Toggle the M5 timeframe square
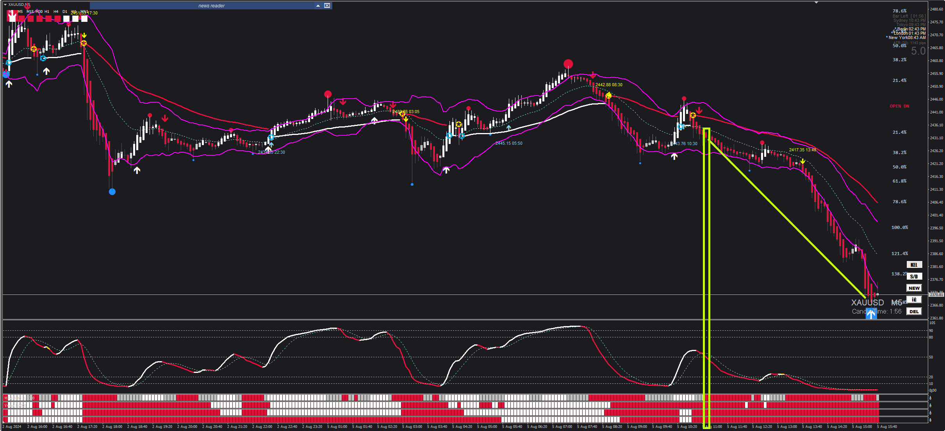 pyautogui.click(x=21, y=19)
